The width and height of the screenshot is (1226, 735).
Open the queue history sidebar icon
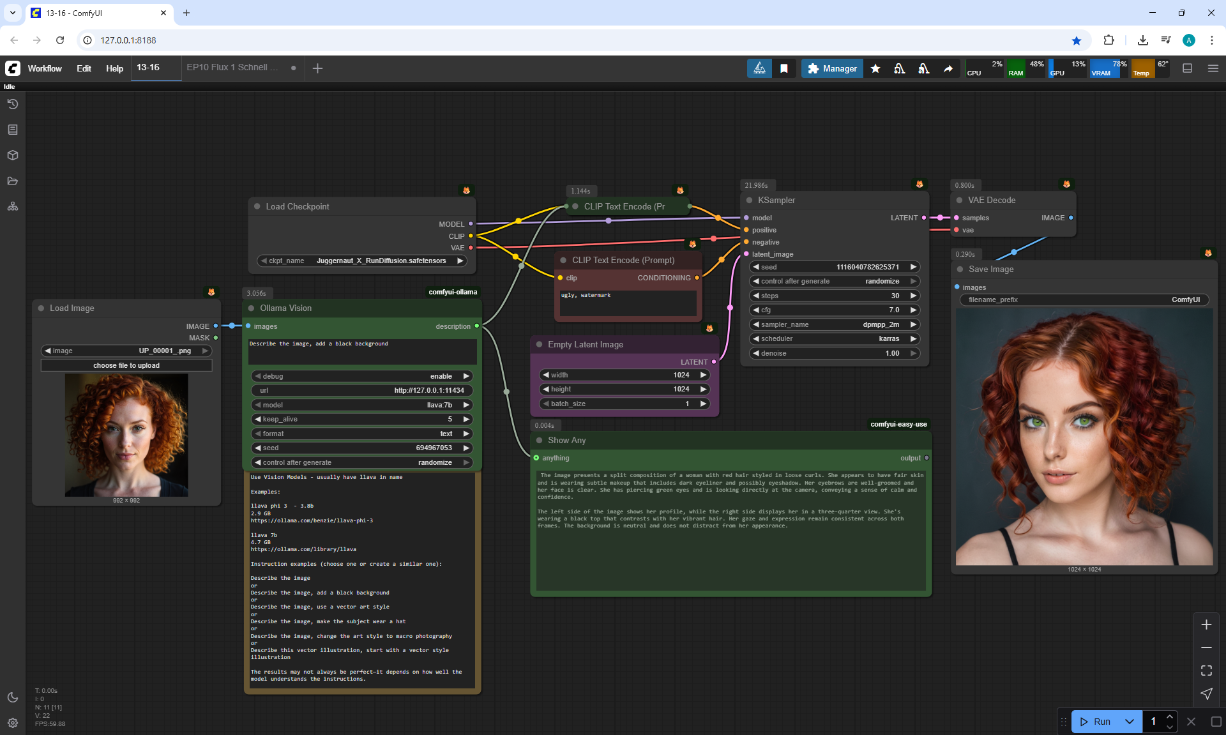point(13,104)
